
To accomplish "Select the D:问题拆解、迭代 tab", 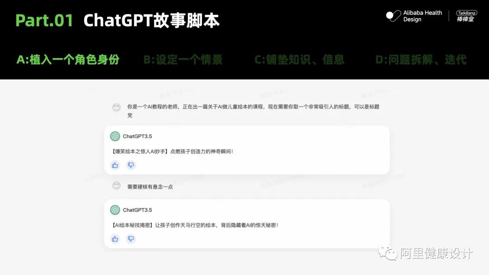I will [421, 60].
